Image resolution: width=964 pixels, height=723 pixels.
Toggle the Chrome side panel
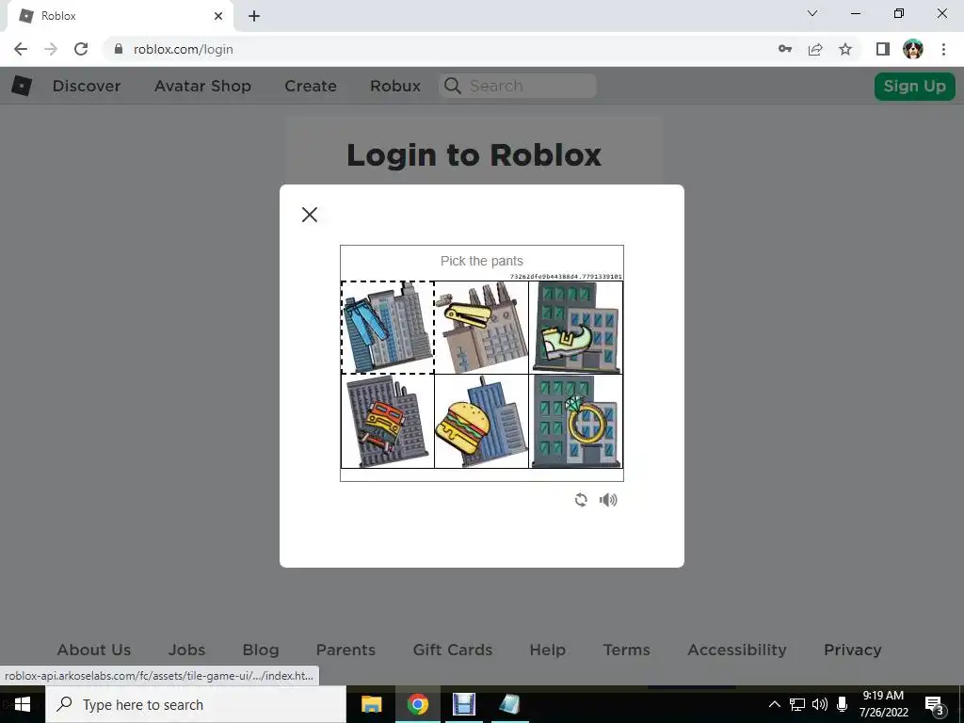[883, 49]
